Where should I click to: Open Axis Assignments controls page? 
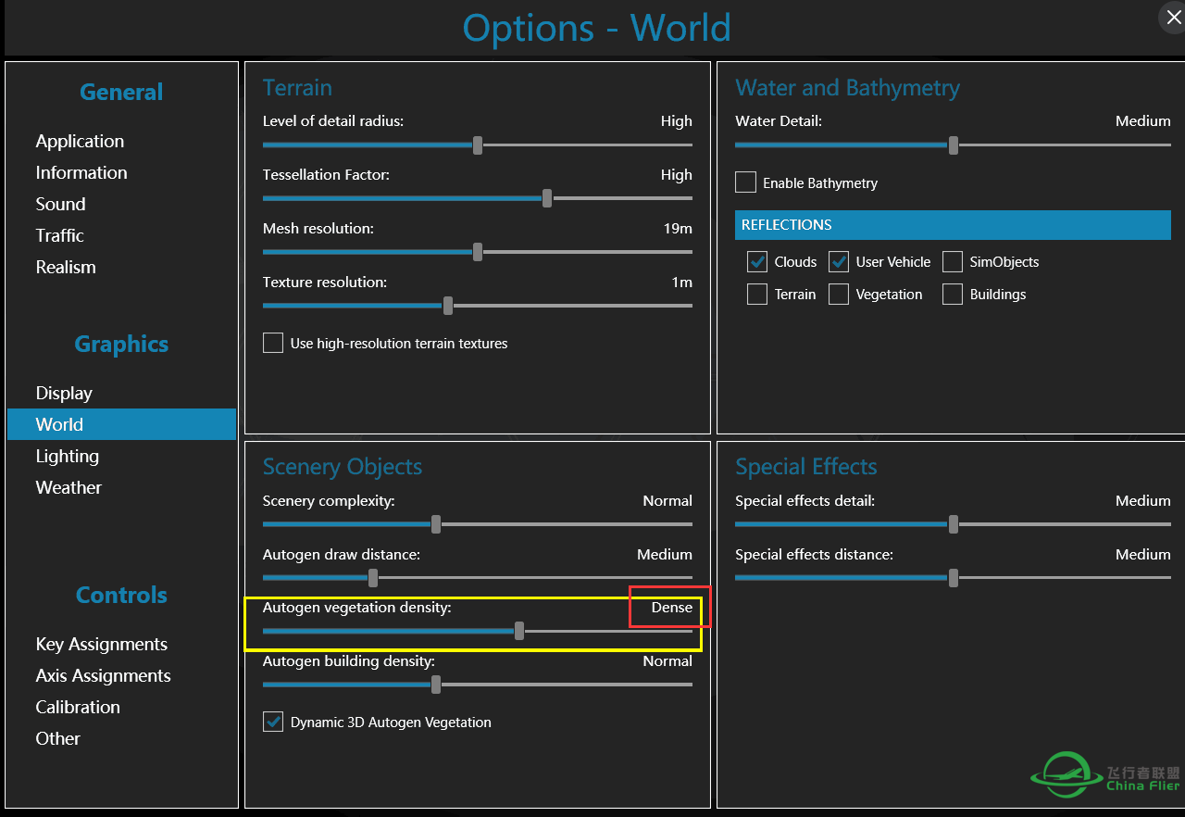[103, 675]
